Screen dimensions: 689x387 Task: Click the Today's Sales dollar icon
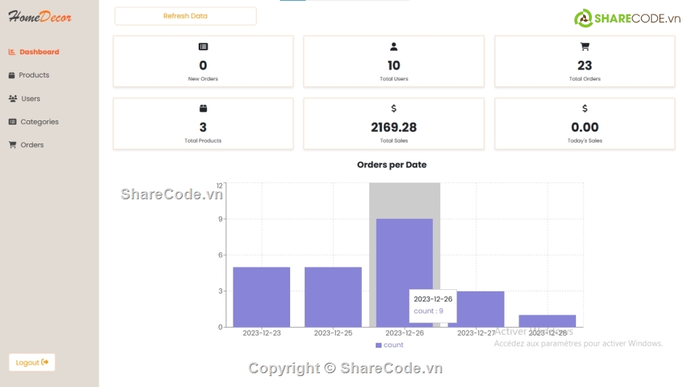pos(585,109)
